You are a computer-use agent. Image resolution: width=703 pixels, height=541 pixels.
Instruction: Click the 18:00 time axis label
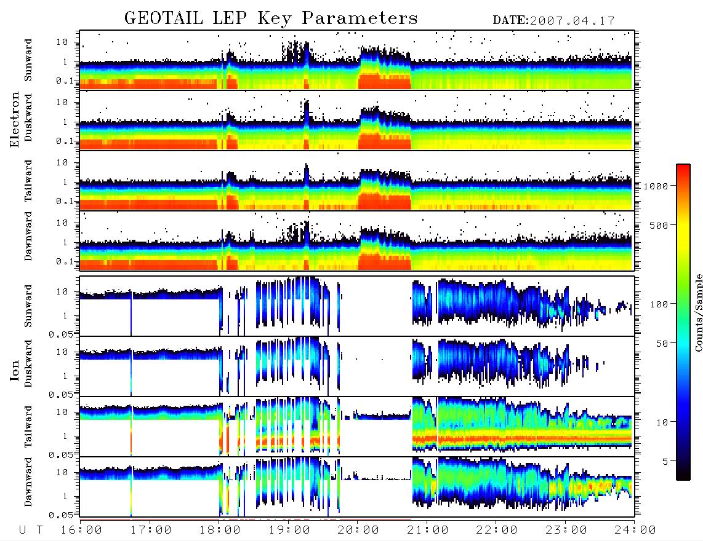pos(220,530)
